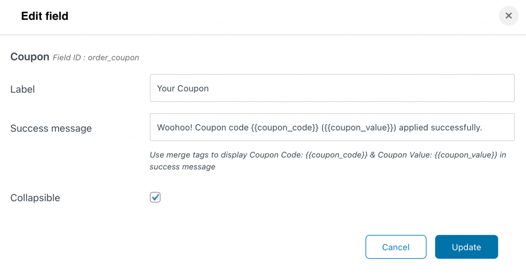Close the Edit field dialog

click(509, 16)
